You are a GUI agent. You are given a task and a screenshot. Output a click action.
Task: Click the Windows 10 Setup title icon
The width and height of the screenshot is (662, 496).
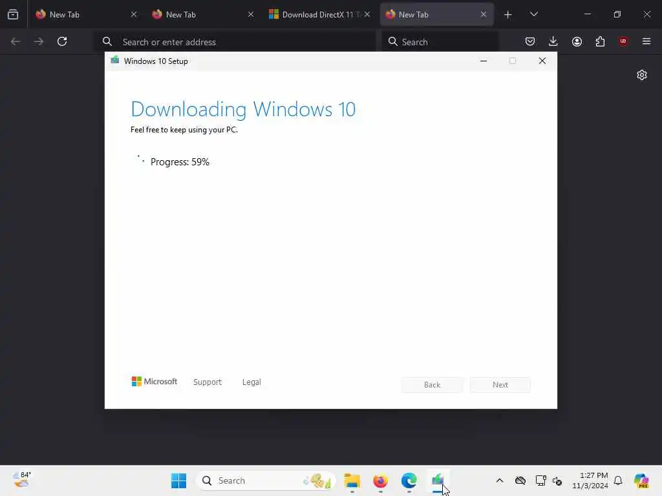pyautogui.click(x=115, y=60)
